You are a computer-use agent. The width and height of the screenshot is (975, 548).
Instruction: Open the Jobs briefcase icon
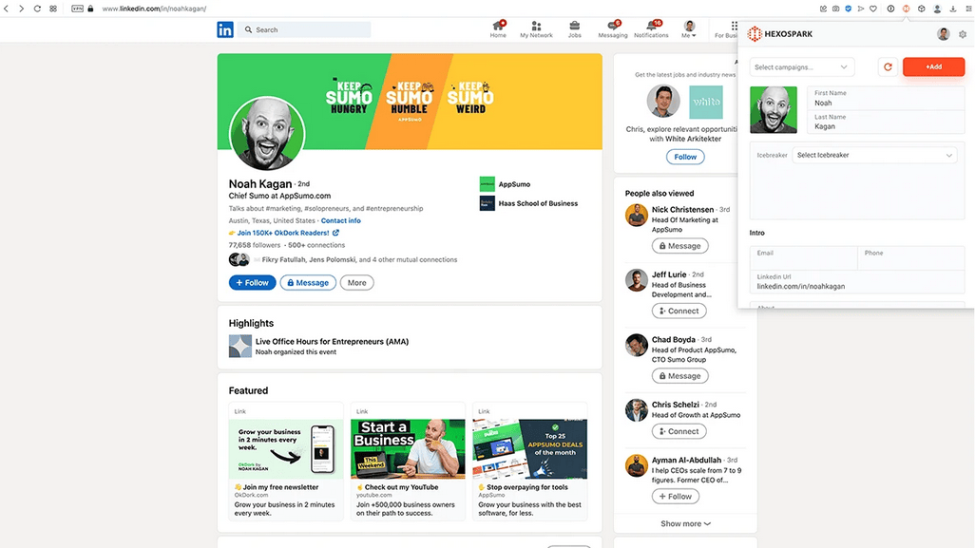[573, 26]
